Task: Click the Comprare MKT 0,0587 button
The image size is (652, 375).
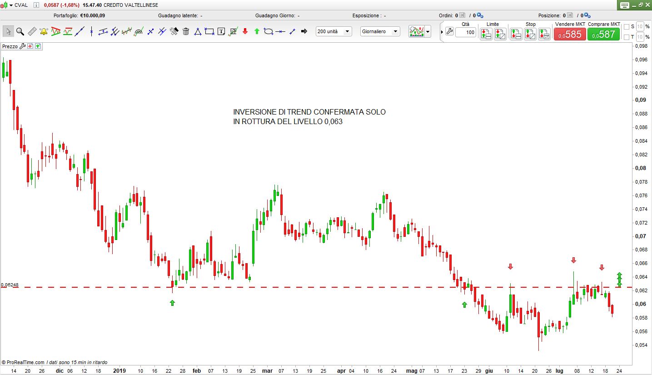Action: [x=603, y=34]
